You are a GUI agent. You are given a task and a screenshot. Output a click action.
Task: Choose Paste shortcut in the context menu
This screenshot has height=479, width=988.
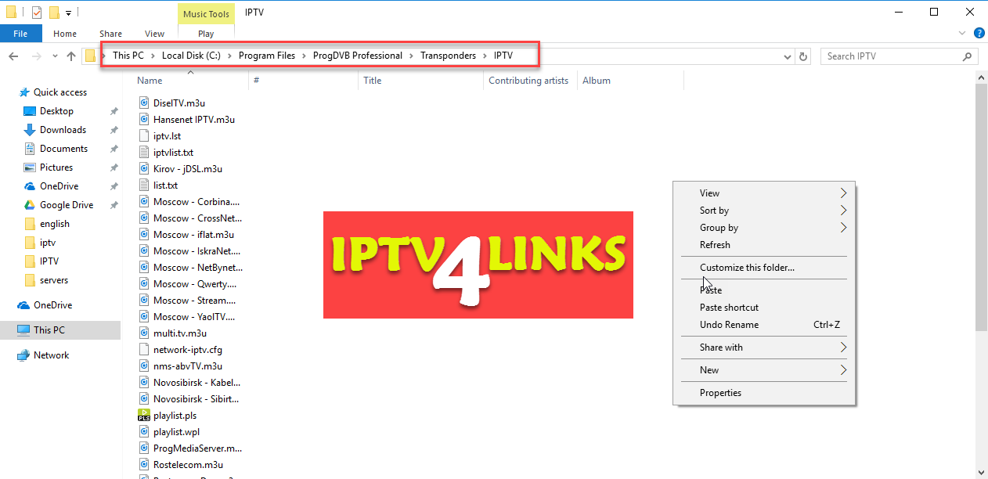764,307
